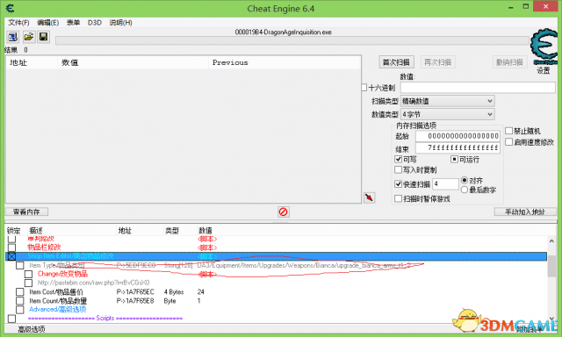Viewport: 562px width, 337px height.
Task: Toggle lock box for Change/改变物品
Action: point(29,274)
